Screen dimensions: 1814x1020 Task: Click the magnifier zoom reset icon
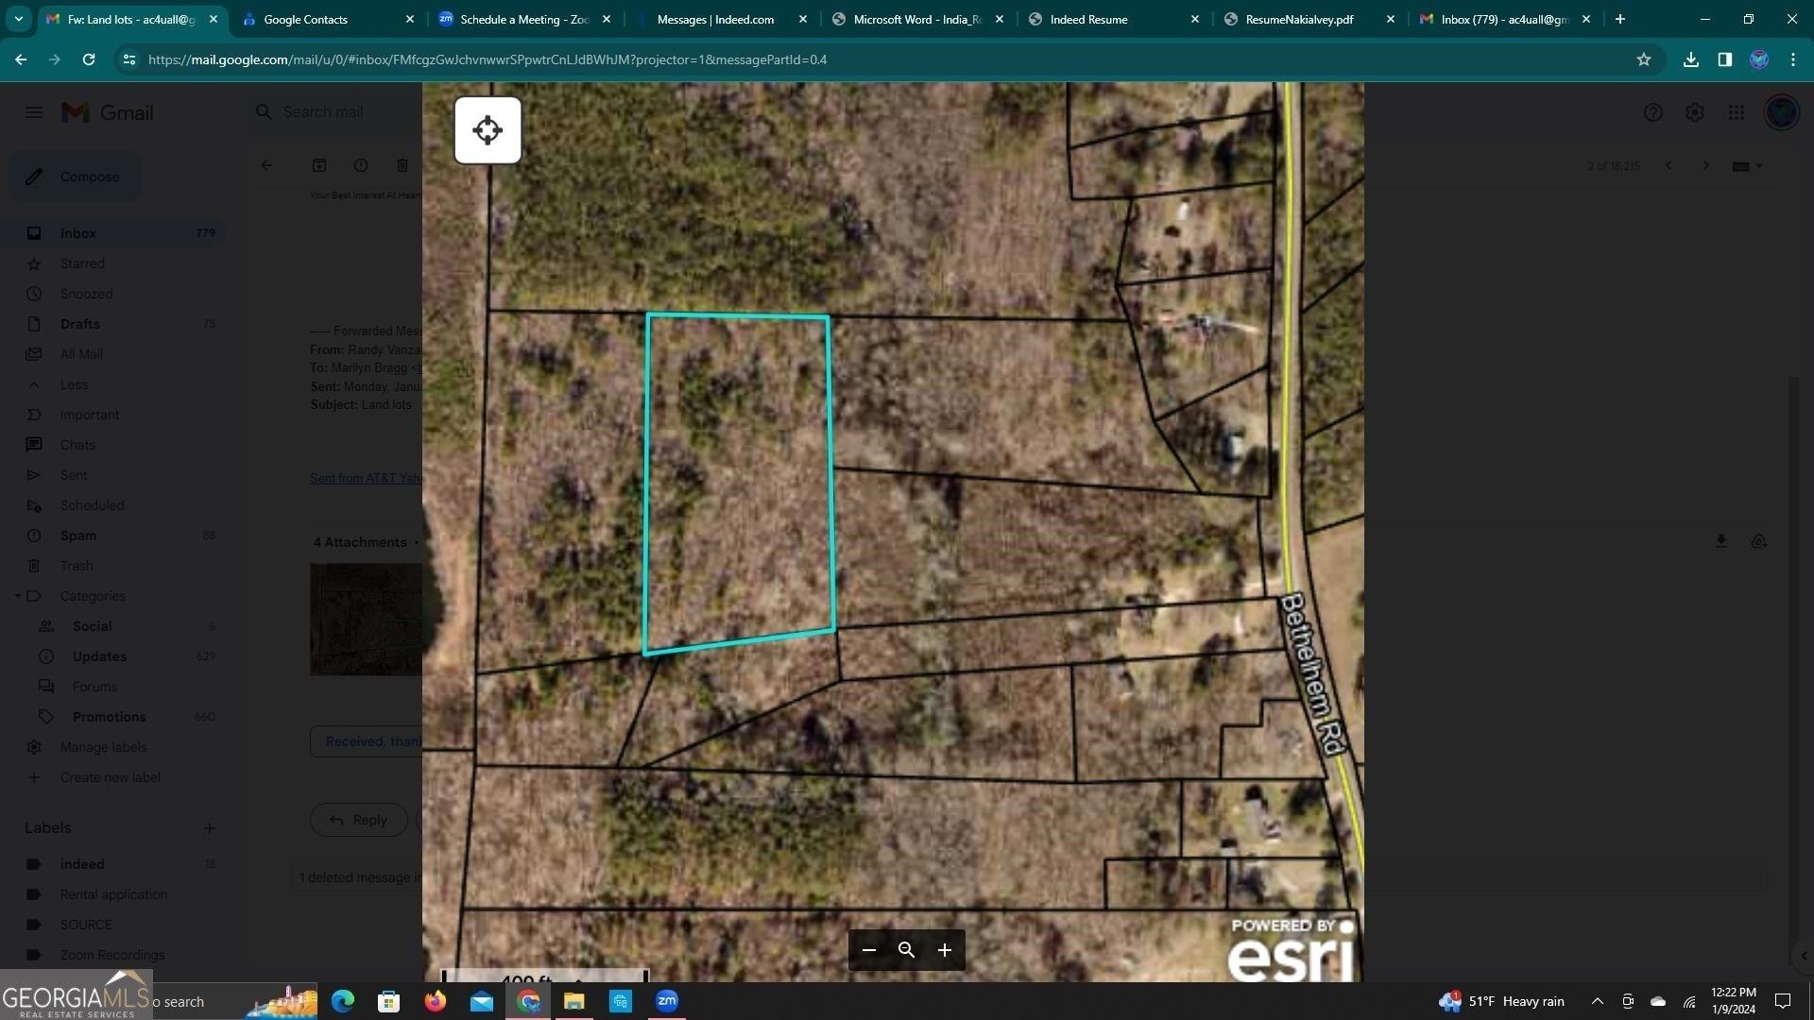pyautogui.click(x=906, y=950)
